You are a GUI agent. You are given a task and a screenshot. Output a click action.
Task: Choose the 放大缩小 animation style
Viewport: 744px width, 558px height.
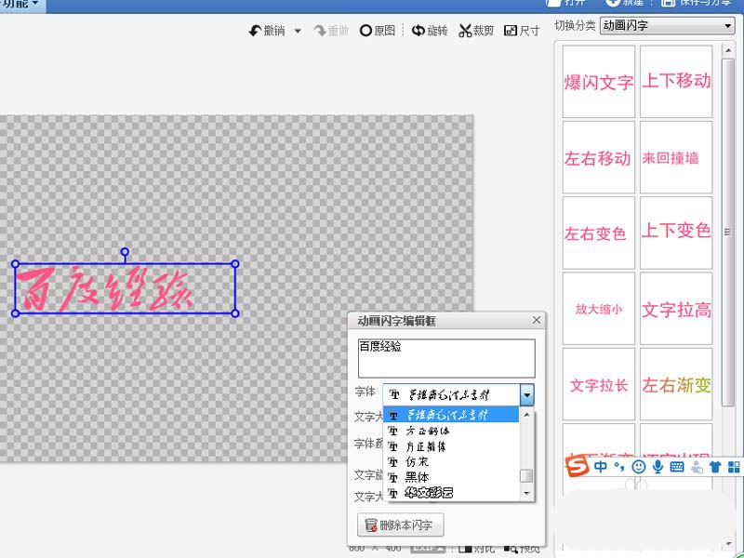(x=598, y=309)
